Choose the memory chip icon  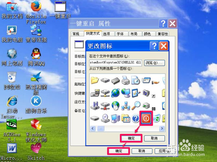[115, 80]
